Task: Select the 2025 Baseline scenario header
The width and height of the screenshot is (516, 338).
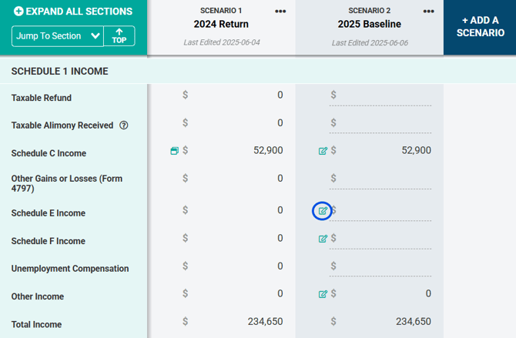Action: [x=369, y=25]
